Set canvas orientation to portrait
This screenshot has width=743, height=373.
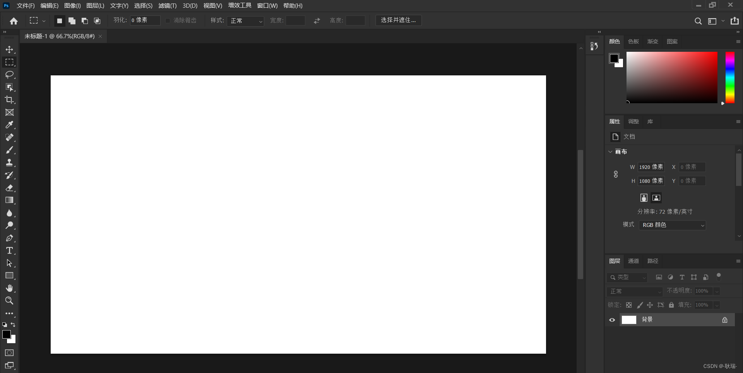[x=644, y=198]
